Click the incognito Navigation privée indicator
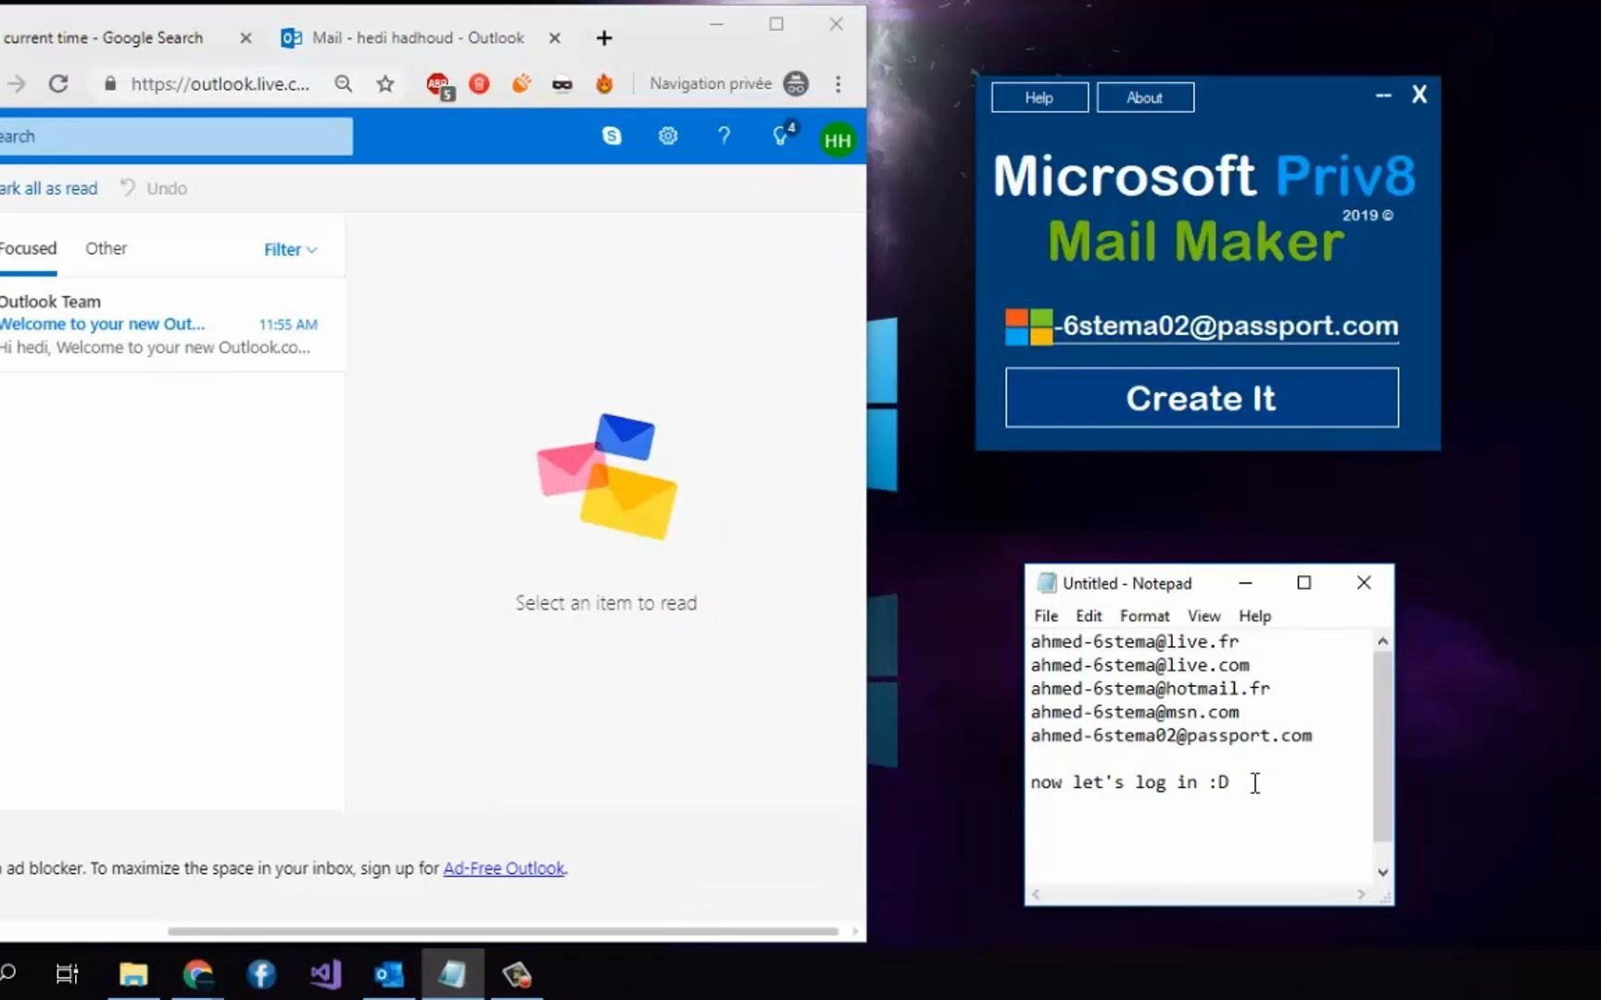The image size is (1601, 1000). point(711,83)
